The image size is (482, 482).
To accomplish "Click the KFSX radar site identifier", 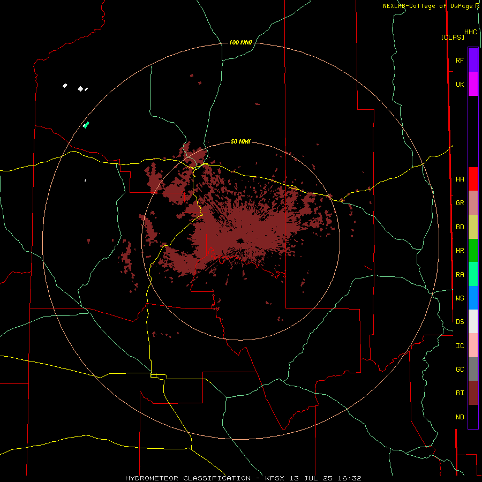I will click(275, 478).
